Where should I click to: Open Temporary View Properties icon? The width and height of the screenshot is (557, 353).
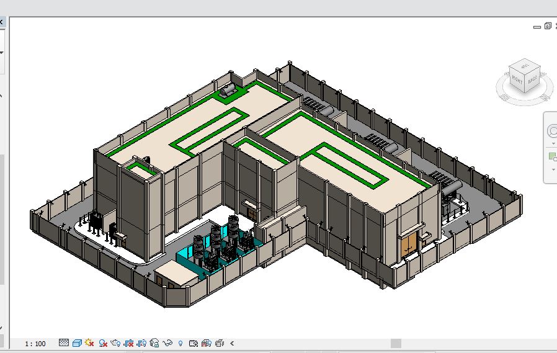(x=194, y=343)
